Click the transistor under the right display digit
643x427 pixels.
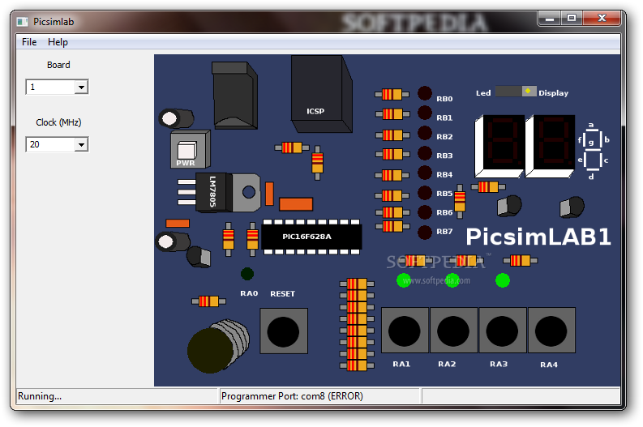pos(572,207)
